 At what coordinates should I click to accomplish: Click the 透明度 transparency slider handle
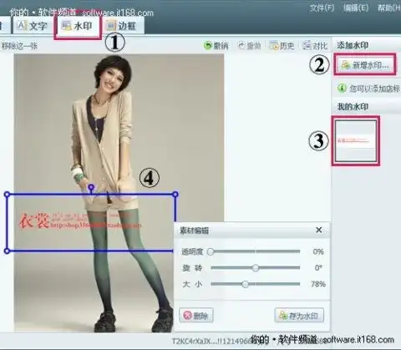[211, 251]
